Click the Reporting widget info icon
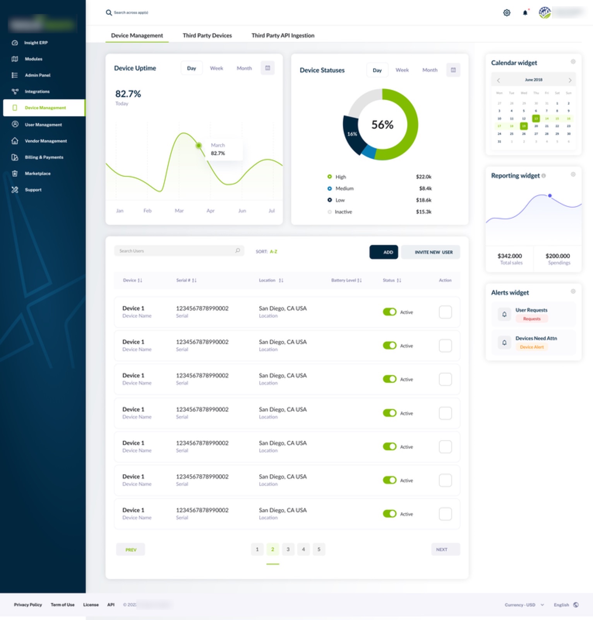The image size is (593, 620). [544, 176]
